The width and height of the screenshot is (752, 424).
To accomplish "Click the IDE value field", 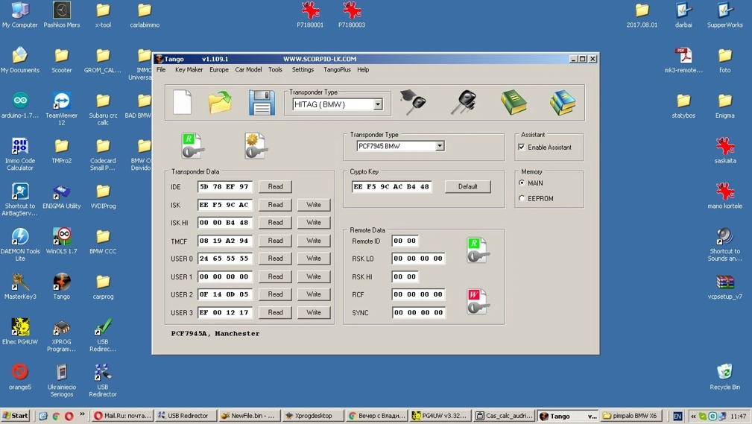I will [x=224, y=186].
